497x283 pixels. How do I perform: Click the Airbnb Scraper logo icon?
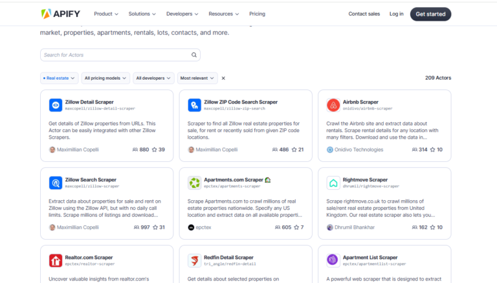coord(333,105)
